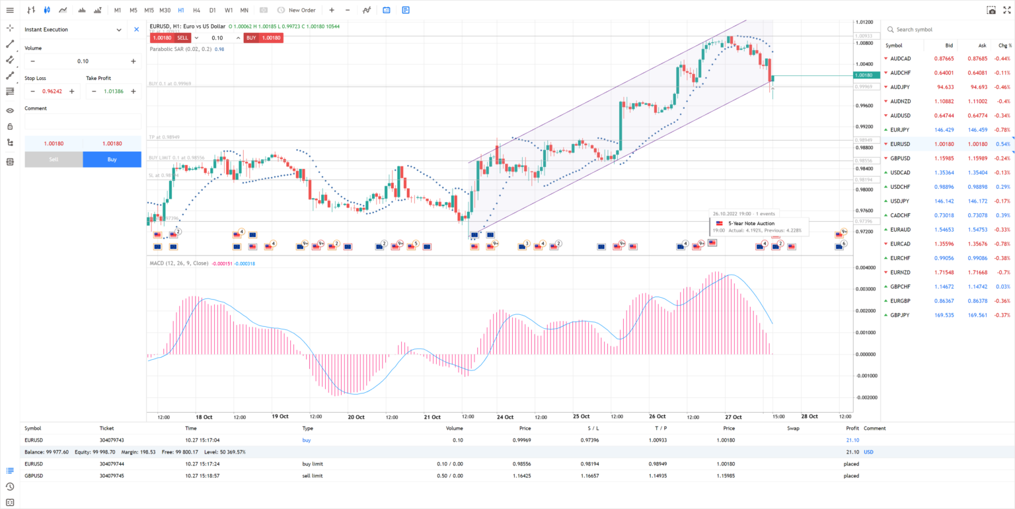Toggle visibility with the eye icon
The width and height of the screenshot is (1015, 509).
(x=10, y=110)
